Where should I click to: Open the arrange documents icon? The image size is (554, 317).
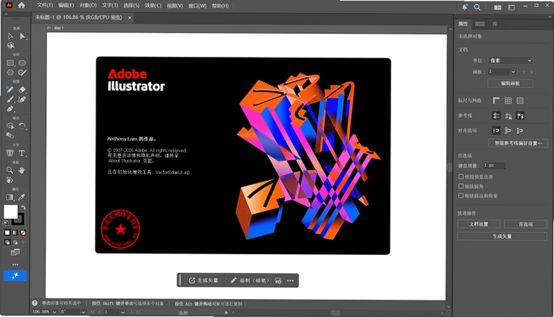[x=497, y=7]
